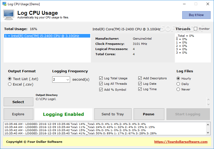Click the thread row 0 = 0%
This screenshot has width=214, height=149.
[x=181, y=39]
